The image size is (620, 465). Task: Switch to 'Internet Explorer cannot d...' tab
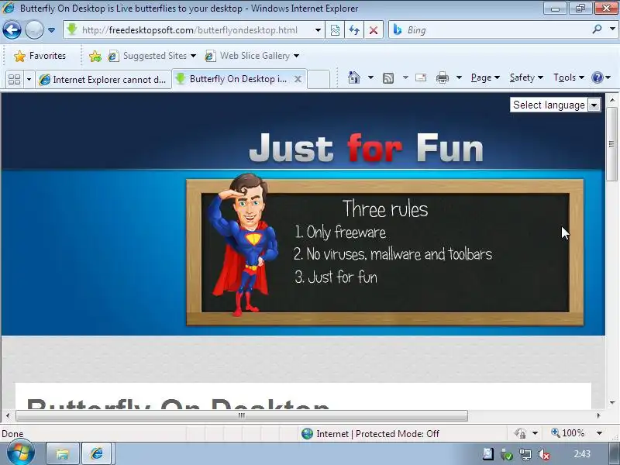click(104, 80)
